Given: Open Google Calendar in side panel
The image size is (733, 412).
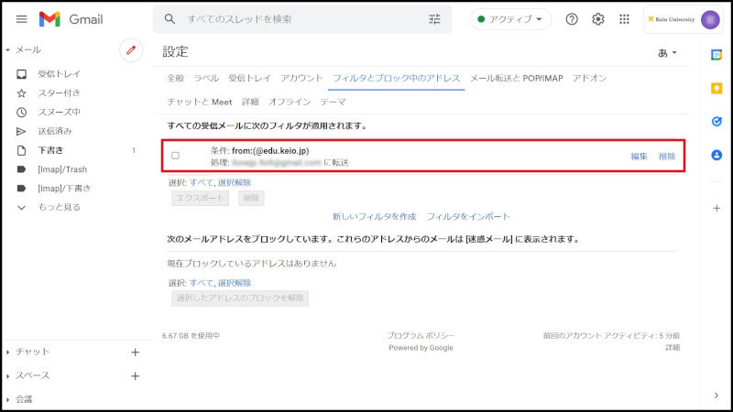Looking at the screenshot, I should 717,55.
